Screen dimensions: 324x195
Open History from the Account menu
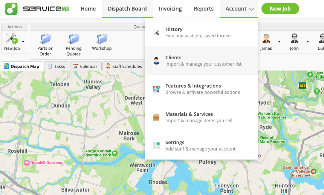pos(201,32)
